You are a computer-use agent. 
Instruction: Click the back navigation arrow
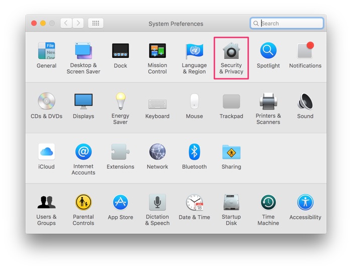pos(66,23)
